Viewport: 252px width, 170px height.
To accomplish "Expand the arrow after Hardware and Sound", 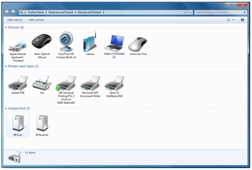I will click(75, 12).
